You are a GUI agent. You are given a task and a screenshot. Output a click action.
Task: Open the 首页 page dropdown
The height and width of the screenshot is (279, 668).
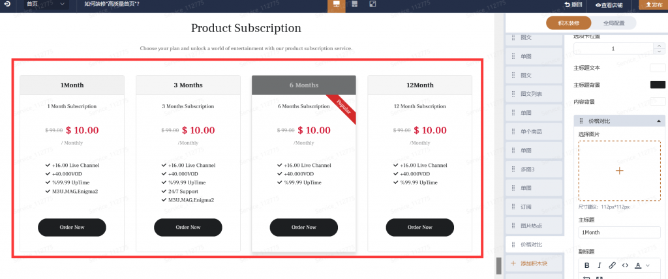[46, 5]
